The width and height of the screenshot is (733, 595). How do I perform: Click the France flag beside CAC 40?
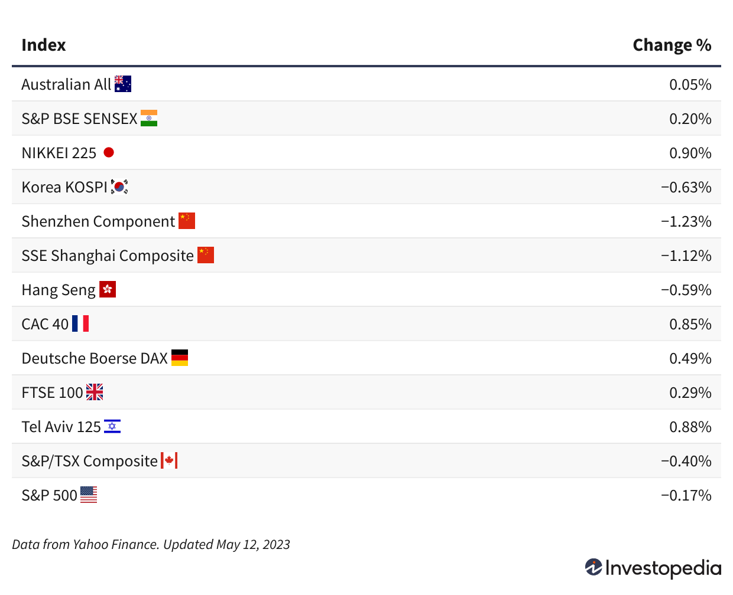tap(80, 324)
